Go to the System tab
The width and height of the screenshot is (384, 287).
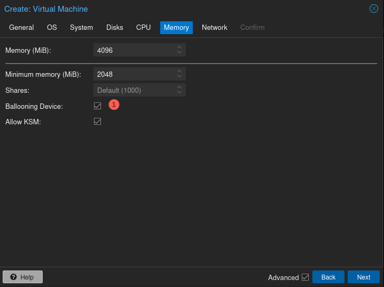tap(81, 27)
